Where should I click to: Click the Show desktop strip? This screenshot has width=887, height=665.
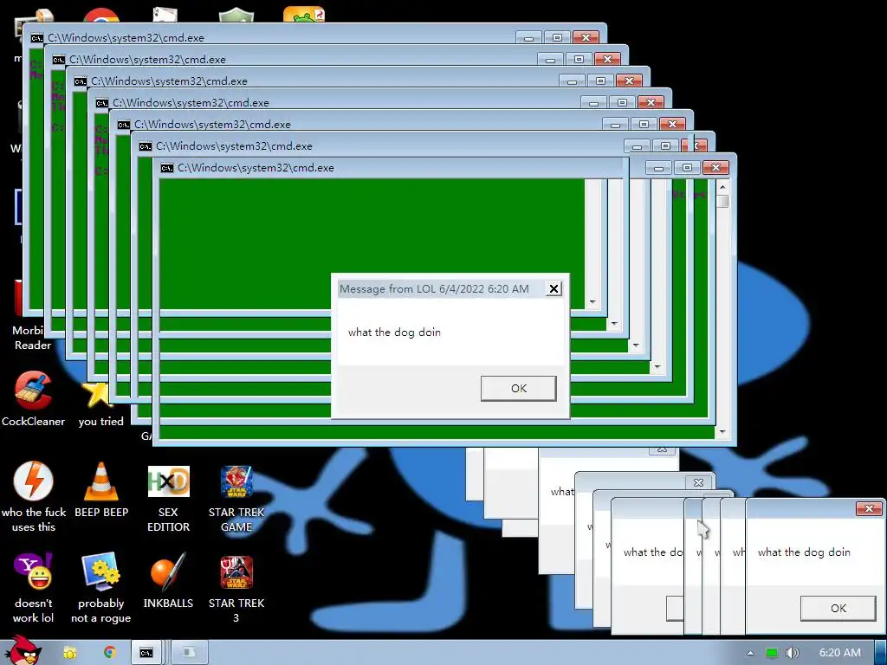point(880,652)
